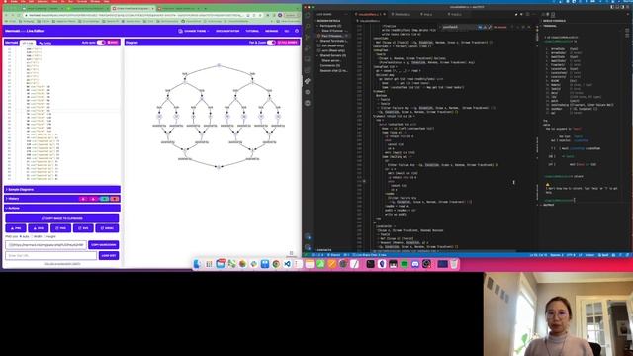Image resolution: width=633 pixels, height=356 pixels.
Task: Open Finder from the Dock
Action: pos(198,264)
